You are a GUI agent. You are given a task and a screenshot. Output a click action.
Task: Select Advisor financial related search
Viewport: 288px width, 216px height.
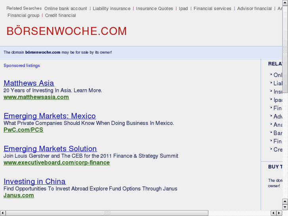[254, 9]
